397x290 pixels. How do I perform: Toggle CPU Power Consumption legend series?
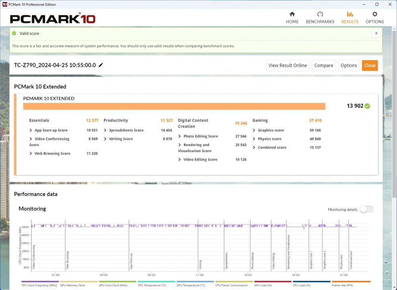(234, 284)
